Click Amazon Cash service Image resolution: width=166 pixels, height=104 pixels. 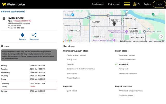(x=72, y=73)
